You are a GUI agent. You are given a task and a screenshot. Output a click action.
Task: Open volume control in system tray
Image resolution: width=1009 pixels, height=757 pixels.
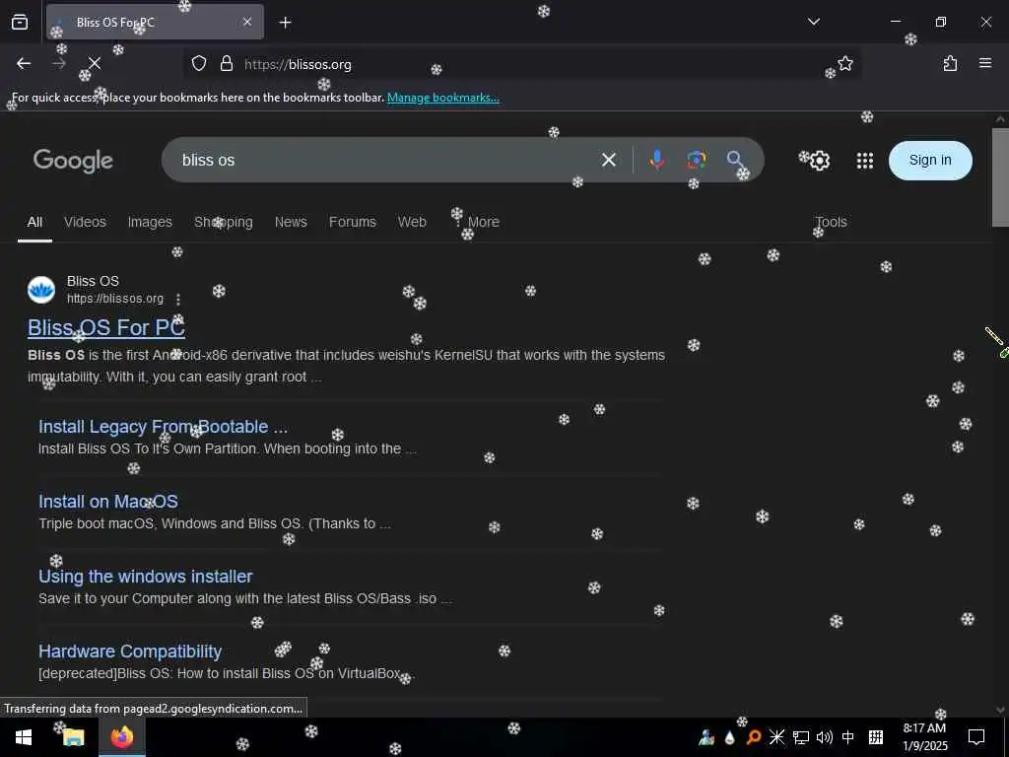point(825,737)
